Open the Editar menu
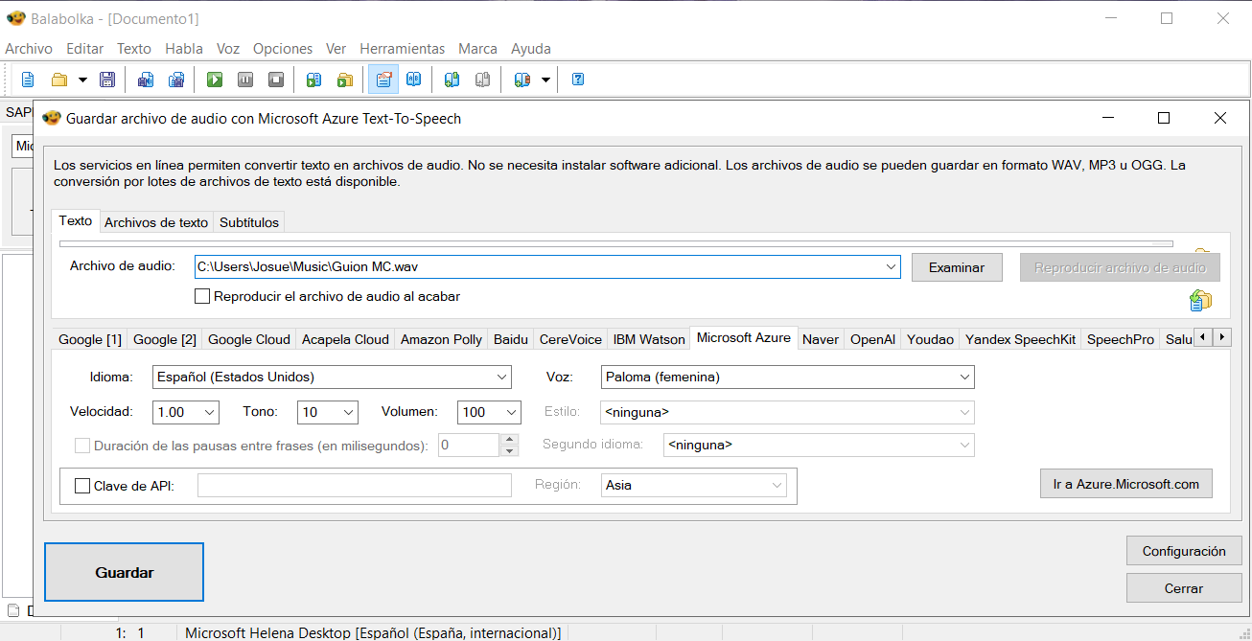This screenshot has height=641, width=1252. pyautogui.click(x=85, y=49)
